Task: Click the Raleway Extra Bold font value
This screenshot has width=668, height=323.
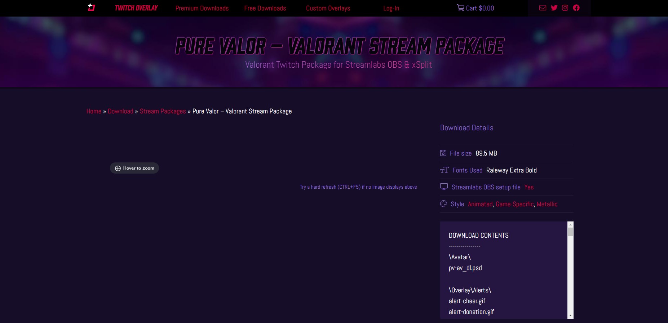Action: (x=511, y=170)
